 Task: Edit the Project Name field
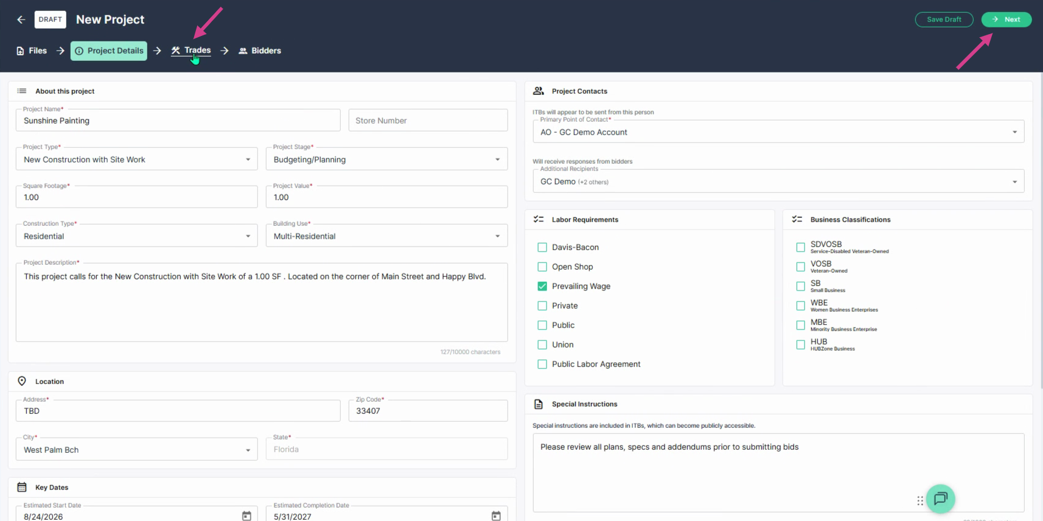[178, 121]
